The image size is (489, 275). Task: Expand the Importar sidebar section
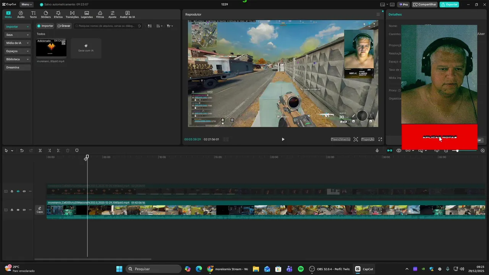pyautogui.click(x=18, y=27)
